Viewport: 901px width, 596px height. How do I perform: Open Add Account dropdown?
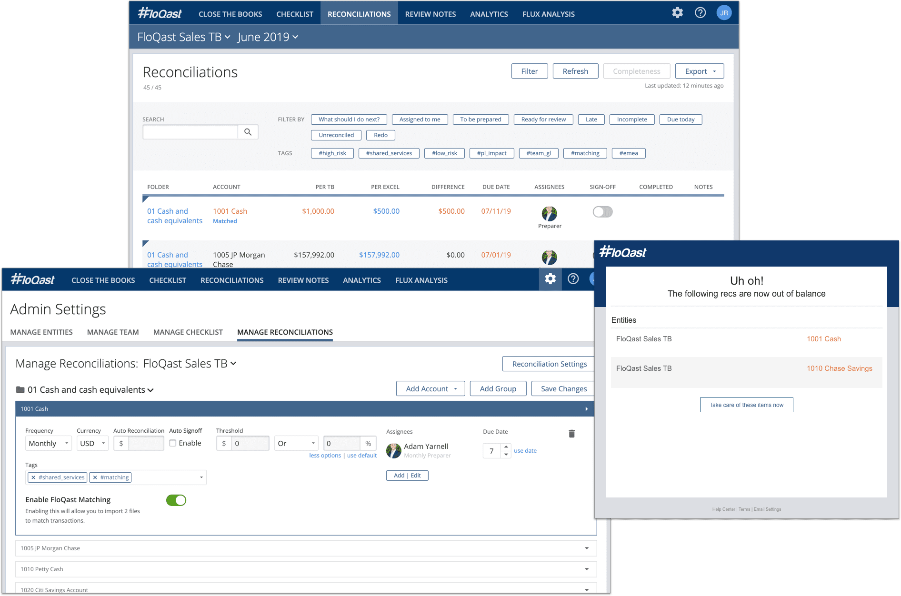pos(431,389)
